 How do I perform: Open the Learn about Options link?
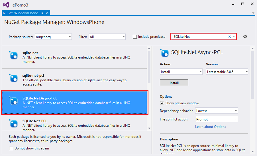click(211, 127)
